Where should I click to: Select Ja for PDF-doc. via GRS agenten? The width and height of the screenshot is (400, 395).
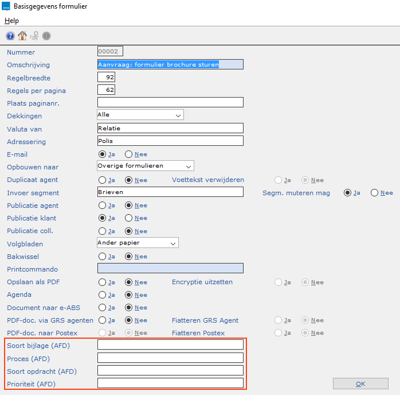(103, 320)
